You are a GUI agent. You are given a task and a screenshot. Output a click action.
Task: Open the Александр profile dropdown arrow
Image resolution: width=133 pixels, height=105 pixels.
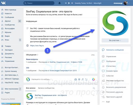click(x=129, y=3)
